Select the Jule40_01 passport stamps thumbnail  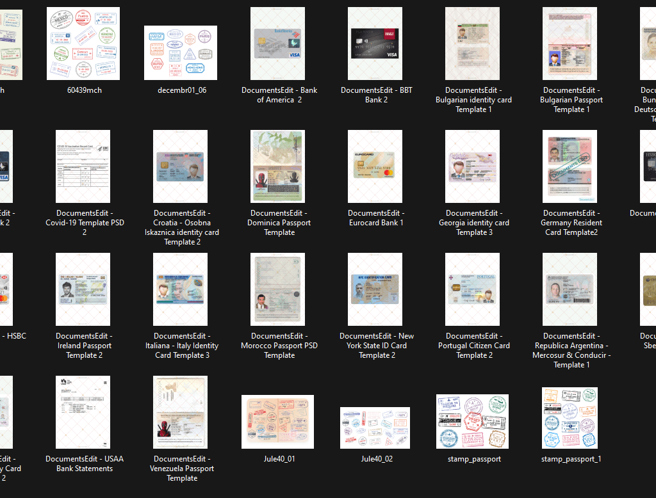tap(278, 422)
